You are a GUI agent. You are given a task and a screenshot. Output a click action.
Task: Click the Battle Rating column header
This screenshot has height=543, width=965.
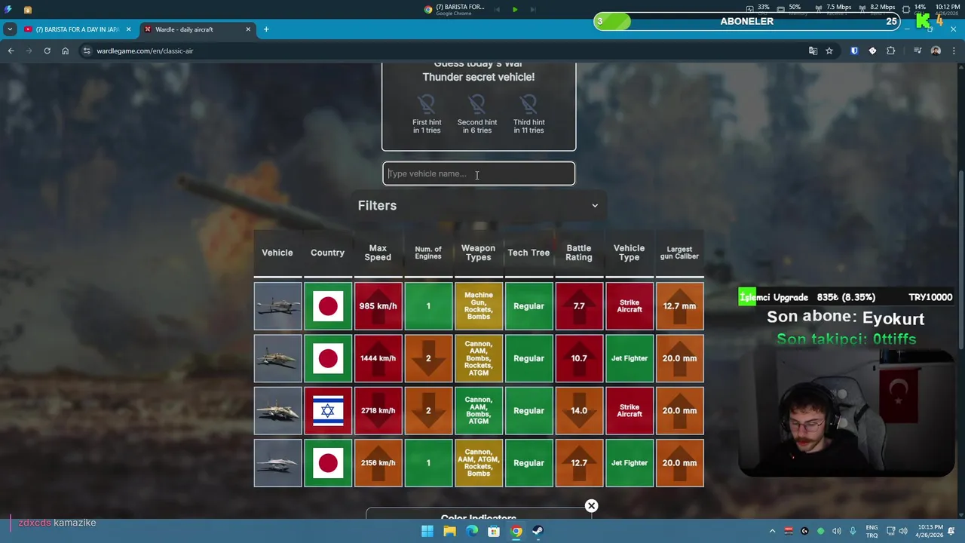(579, 253)
